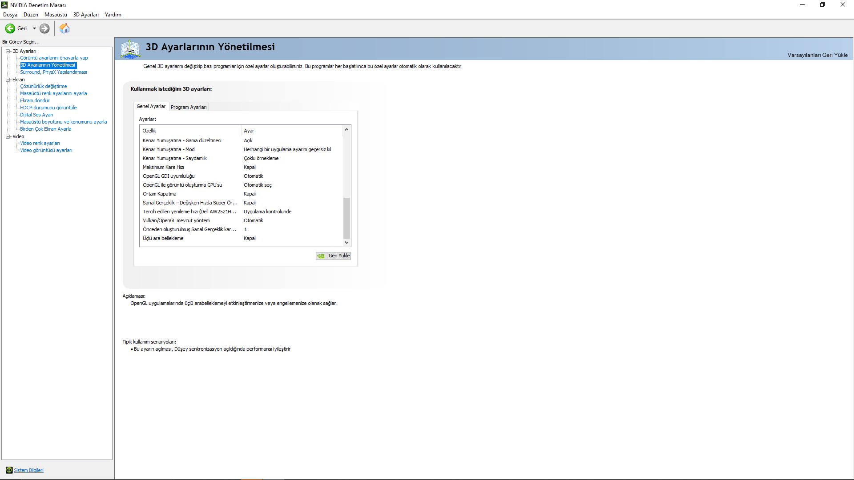Click the 3D settings header icon
This screenshot has height=480, width=854.
[130, 49]
